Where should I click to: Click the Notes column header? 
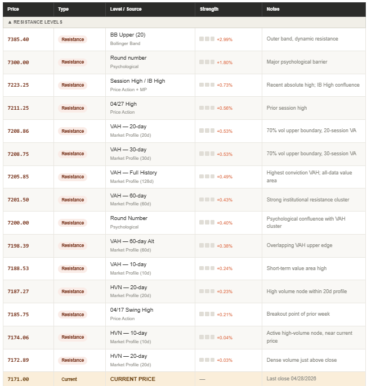point(273,9)
